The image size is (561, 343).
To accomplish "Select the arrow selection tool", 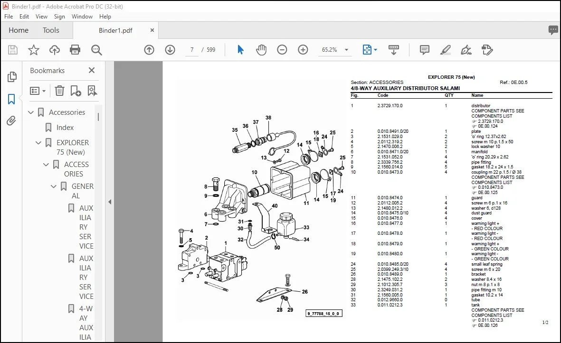I will 240,50.
